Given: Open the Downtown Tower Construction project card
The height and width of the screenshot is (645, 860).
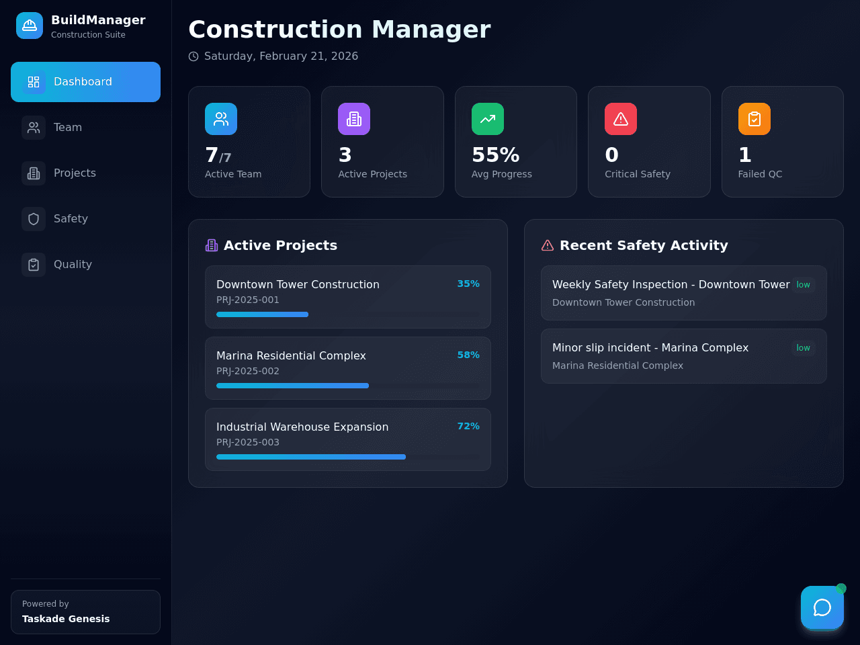Looking at the screenshot, I should point(348,297).
